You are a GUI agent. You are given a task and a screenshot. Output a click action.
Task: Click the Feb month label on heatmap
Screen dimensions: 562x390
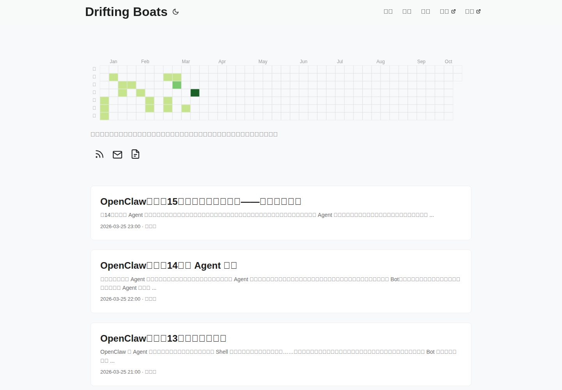click(145, 62)
